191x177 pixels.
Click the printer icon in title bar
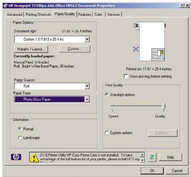click(5, 6)
